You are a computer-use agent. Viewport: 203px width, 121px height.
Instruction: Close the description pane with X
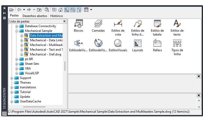tap(199, 95)
